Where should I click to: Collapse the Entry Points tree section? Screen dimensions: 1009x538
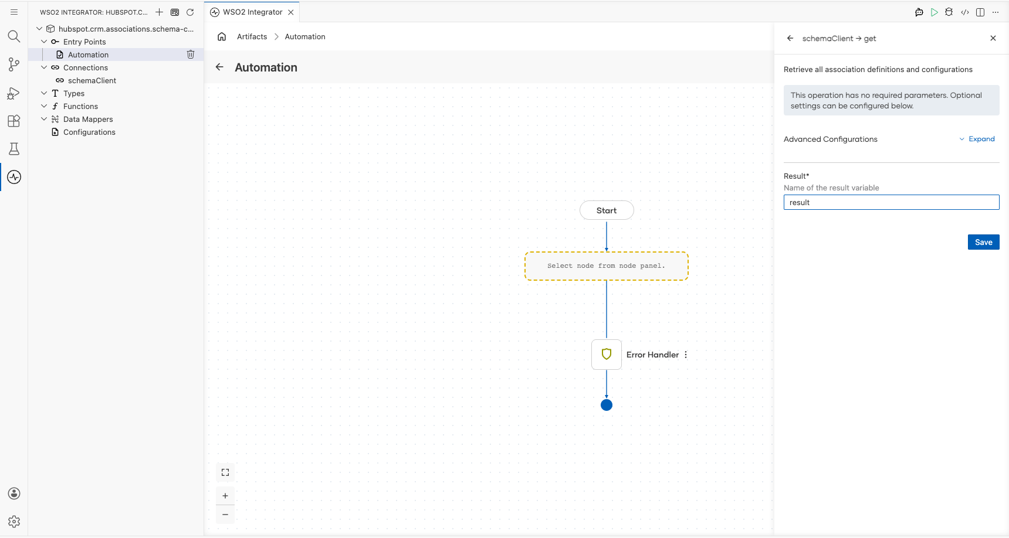pos(44,42)
